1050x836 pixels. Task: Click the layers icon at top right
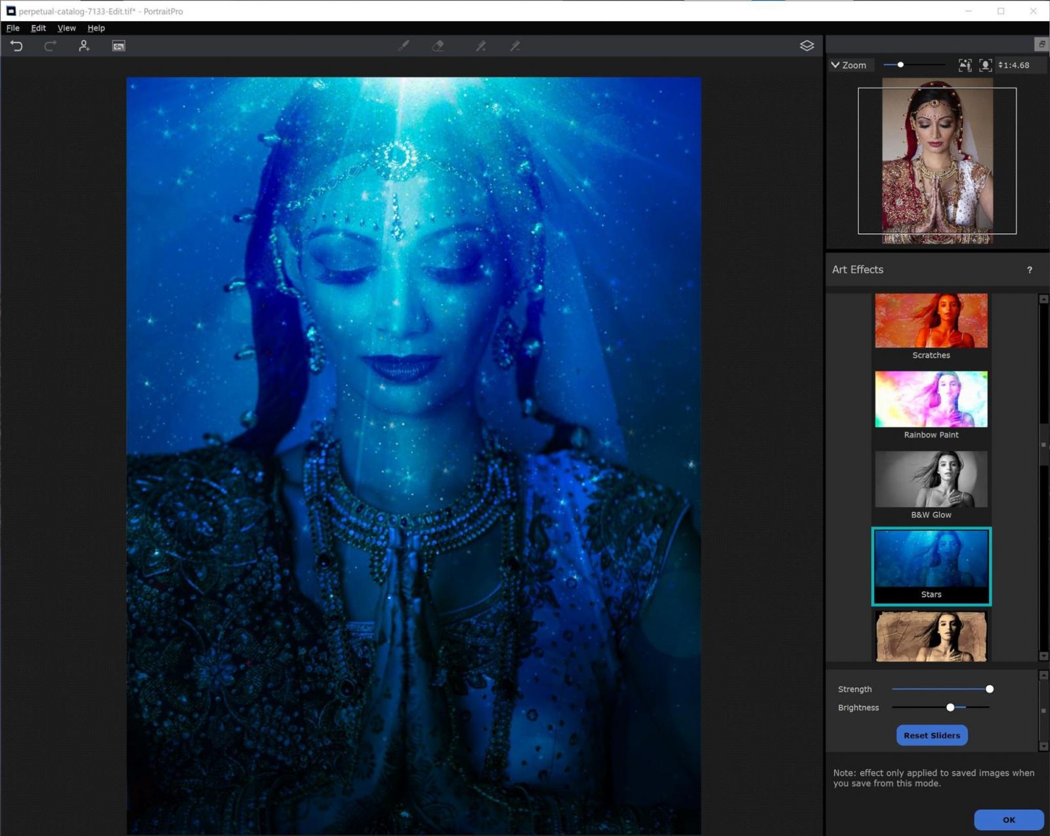pyautogui.click(x=807, y=45)
